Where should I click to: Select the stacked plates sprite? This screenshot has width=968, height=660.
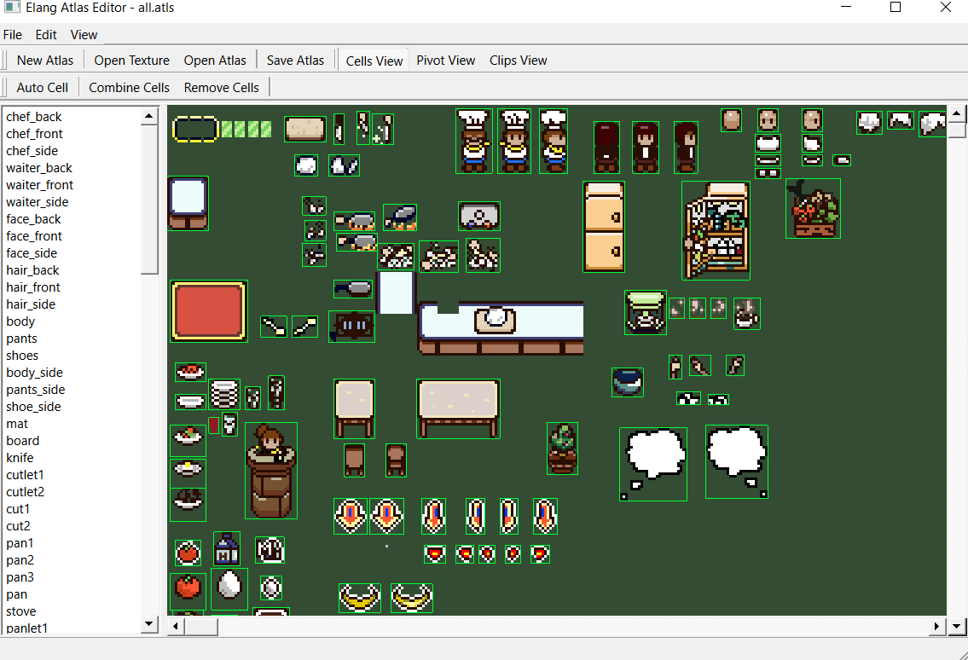click(224, 394)
